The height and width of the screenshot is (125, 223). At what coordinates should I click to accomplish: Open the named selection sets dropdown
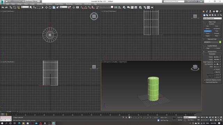tap(106, 7)
